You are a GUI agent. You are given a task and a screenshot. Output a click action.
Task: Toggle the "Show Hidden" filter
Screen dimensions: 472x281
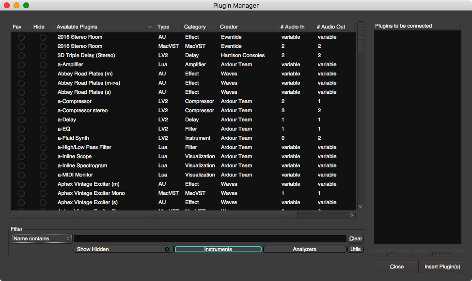pos(123,249)
